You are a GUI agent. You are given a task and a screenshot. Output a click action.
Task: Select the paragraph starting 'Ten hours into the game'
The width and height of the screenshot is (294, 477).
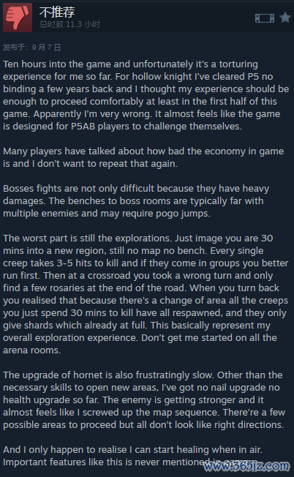point(146,95)
